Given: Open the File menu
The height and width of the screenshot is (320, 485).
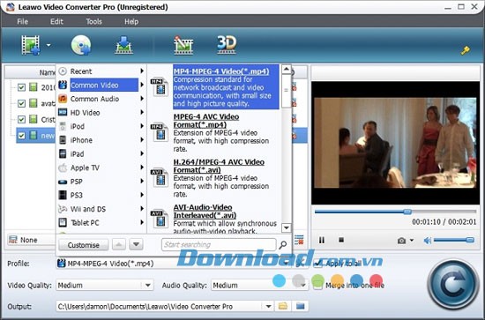Looking at the screenshot, I should (23, 22).
